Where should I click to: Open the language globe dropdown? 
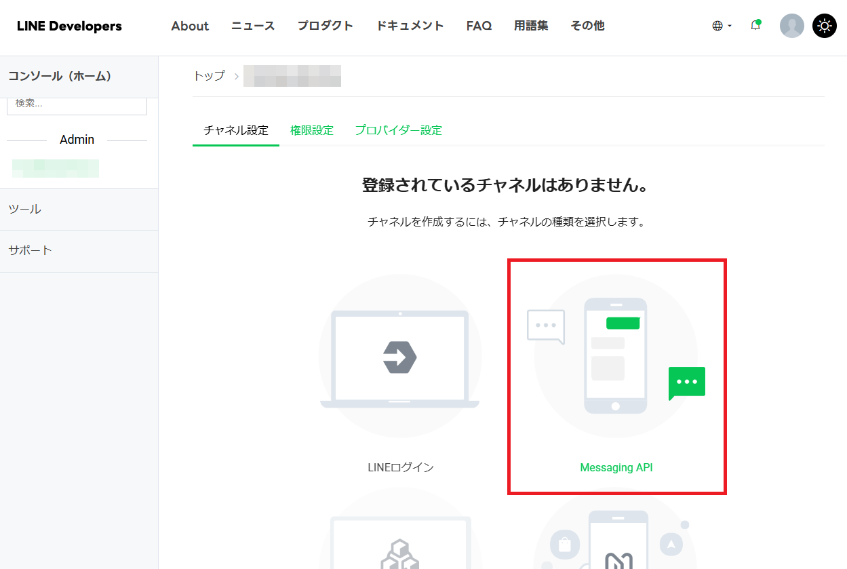[x=721, y=26]
